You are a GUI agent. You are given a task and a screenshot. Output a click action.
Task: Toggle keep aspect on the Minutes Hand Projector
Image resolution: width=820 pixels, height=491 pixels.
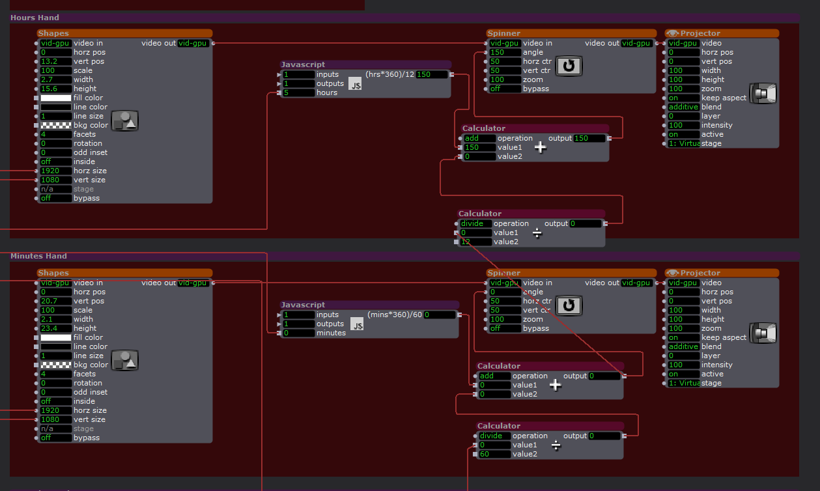[683, 337]
